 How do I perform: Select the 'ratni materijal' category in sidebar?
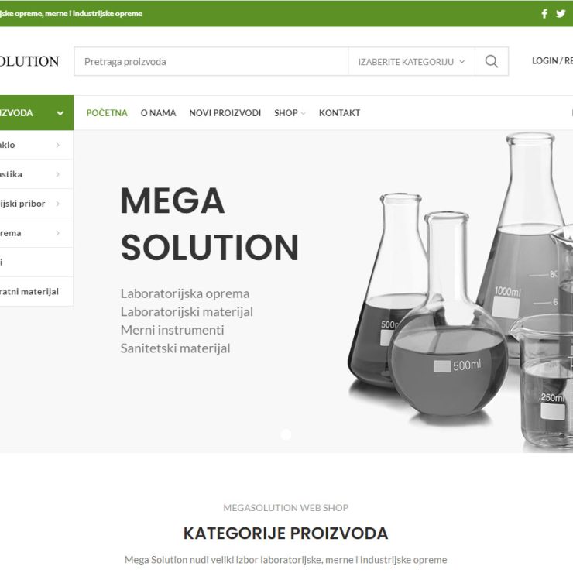pos(29,292)
